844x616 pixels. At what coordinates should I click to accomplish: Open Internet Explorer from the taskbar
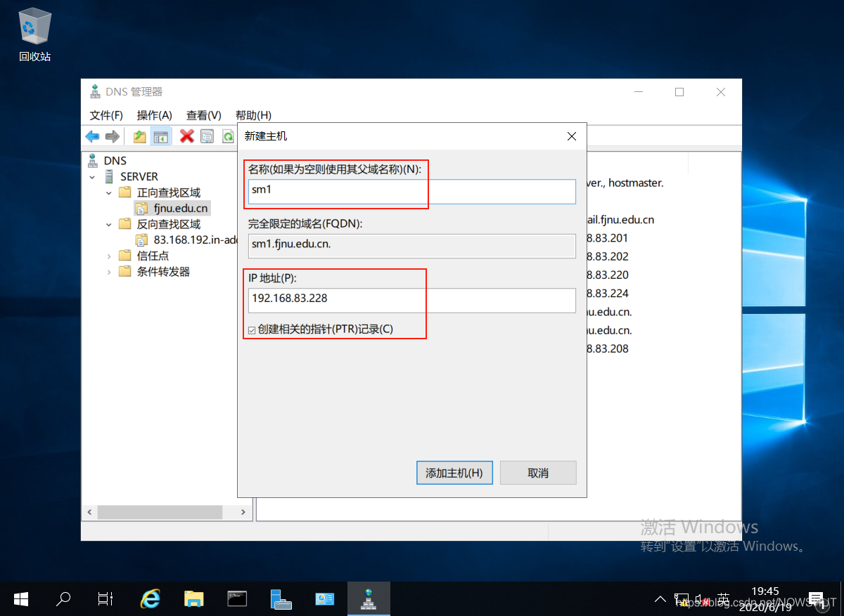click(150, 598)
